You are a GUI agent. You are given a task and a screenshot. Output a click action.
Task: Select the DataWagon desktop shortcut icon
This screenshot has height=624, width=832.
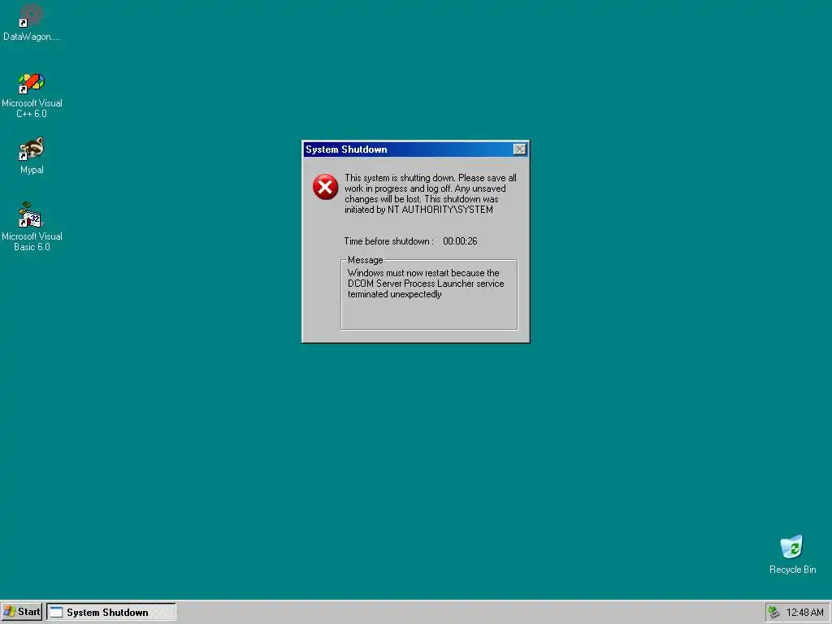(32, 15)
